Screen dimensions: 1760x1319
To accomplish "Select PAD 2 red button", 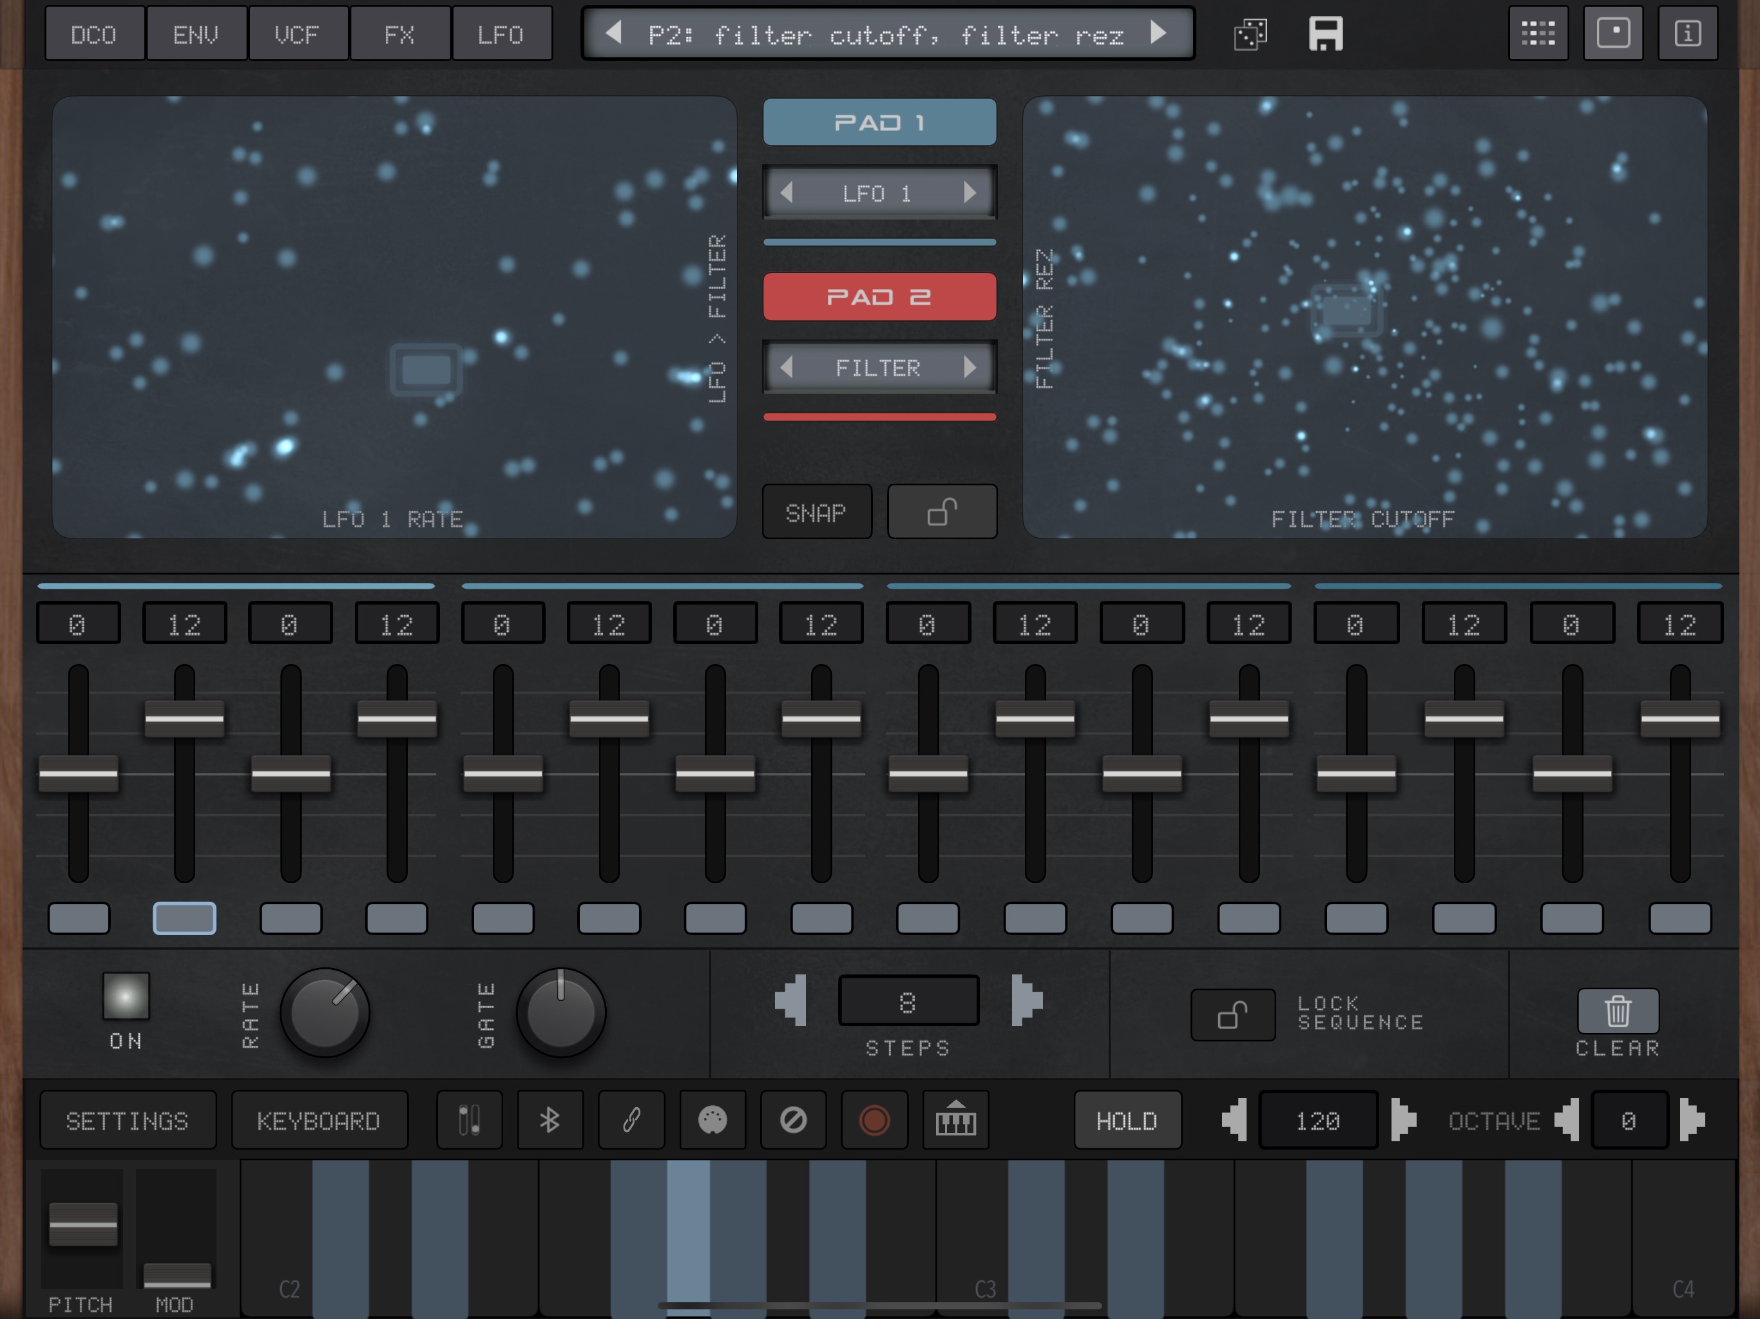I will pyautogui.click(x=879, y=297).
